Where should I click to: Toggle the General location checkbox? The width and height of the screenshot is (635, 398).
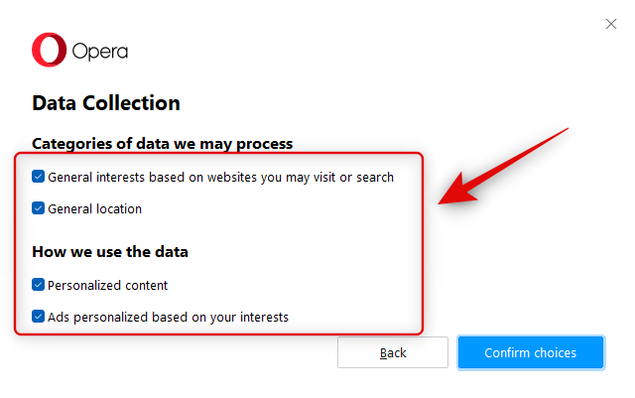click(x=39, y=208)
